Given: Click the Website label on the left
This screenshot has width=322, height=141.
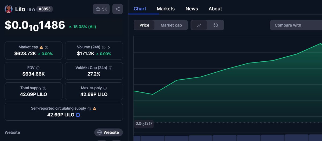Looking at the screenshot, I should pyautogui.click(x=12, y=132).
